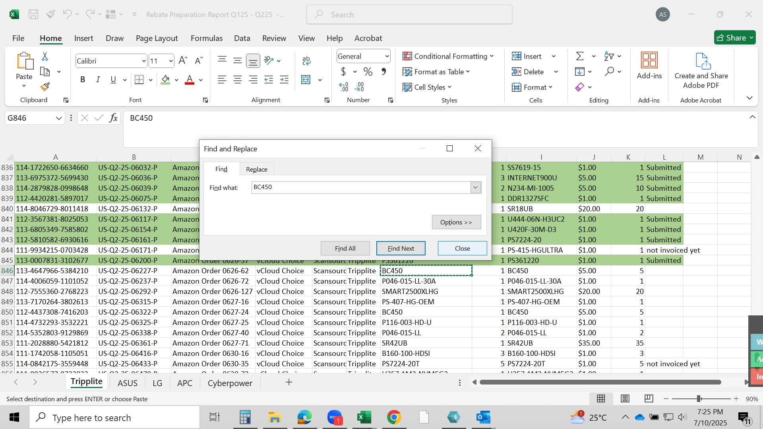Switch to Normal view in status bar
Image resolution: width=763 pixels, height=429 pixels.
coord(601,398)
